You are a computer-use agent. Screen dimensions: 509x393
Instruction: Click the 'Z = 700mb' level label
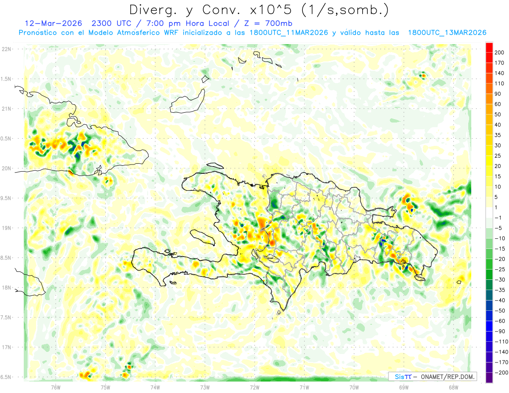268,23
